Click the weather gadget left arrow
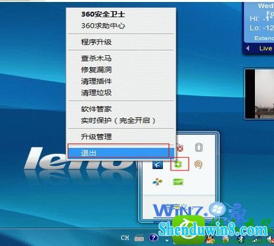Viewport: 274px width, 246px height. click(248, 48)
